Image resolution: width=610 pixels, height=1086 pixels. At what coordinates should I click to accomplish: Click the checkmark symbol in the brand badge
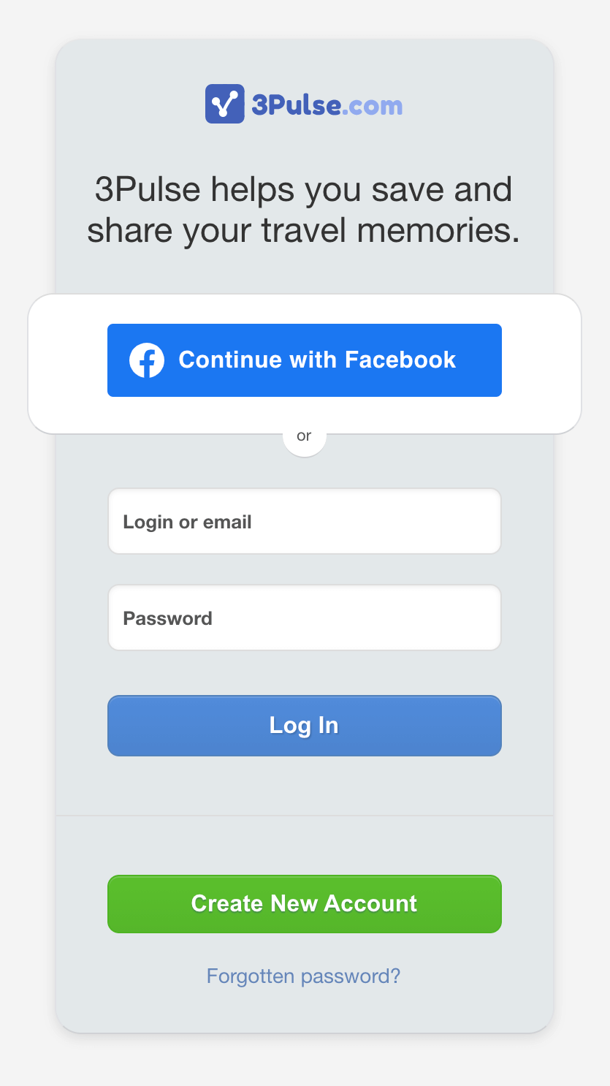point(224,103)
